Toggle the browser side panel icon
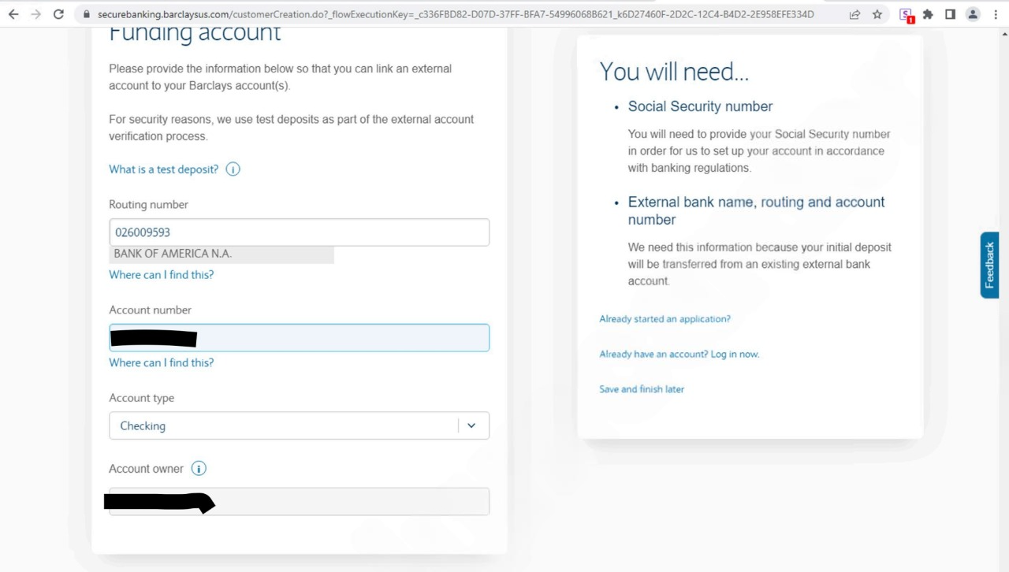 pyautogui.click(x=951, y=14)
